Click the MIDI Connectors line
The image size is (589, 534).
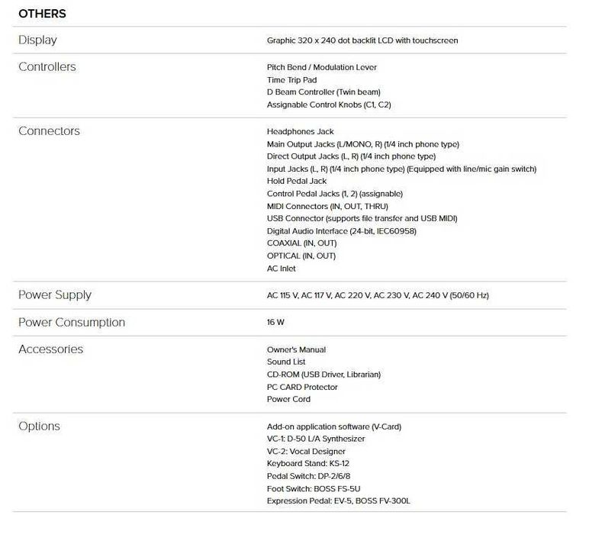pos(327,207)
